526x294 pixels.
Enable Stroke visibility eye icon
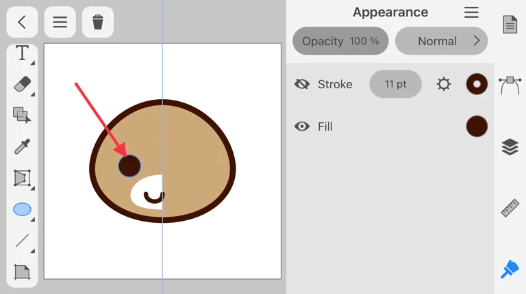tap(302, 84)
